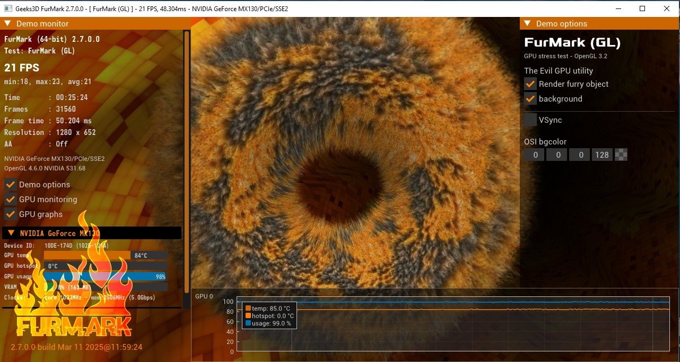Minimize the FurMark window
This screenshot has width=680, height=362.
[618, 8]
